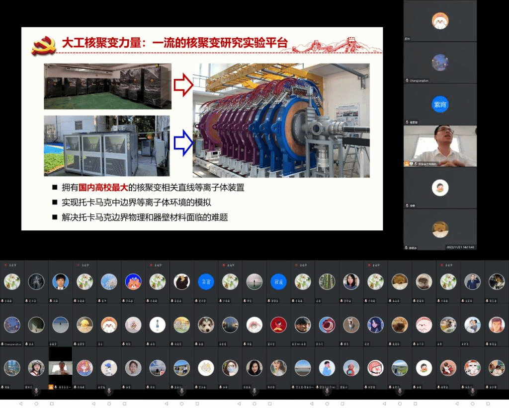Click the orange cat avatar on blue background

pos(133,281)
